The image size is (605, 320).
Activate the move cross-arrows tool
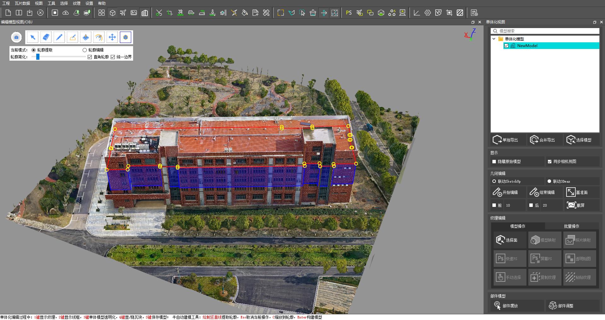[112, 37]
